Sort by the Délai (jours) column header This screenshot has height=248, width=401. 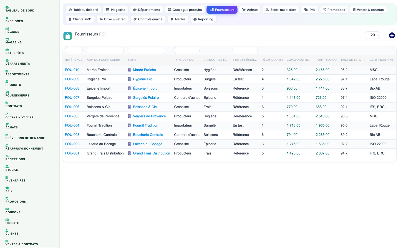[x=272, y=60]
